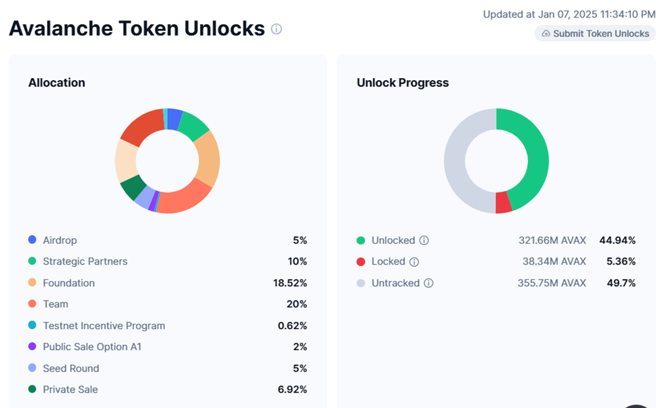Click the red locked segment of progress donut
Image resolution: width=656 pixels, height=408 pixels.
tap(503, 203)
